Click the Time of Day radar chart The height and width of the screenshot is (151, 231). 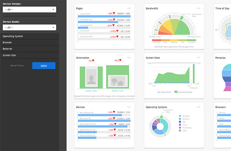pyautogui.click(x=225, y=30)
